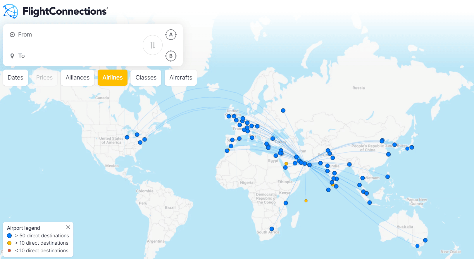The height and width of the screenshot is (259, 474).
Task: Click the target icon beside From
Action: tap(12, 34)
